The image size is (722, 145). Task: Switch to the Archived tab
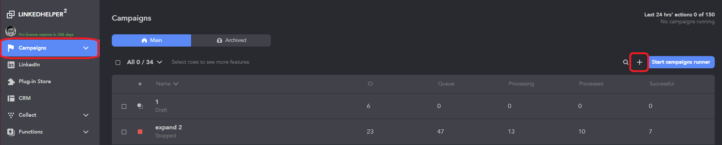coord(231,40)
